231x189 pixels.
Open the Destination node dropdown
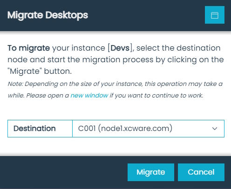pyautogui.click(x=148, y=129)
